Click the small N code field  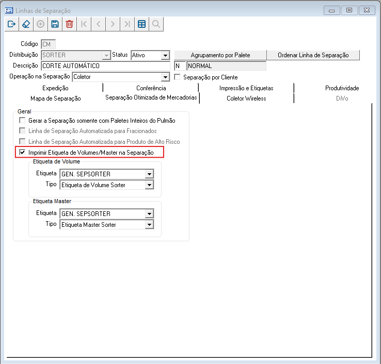(x=180, y=66)
